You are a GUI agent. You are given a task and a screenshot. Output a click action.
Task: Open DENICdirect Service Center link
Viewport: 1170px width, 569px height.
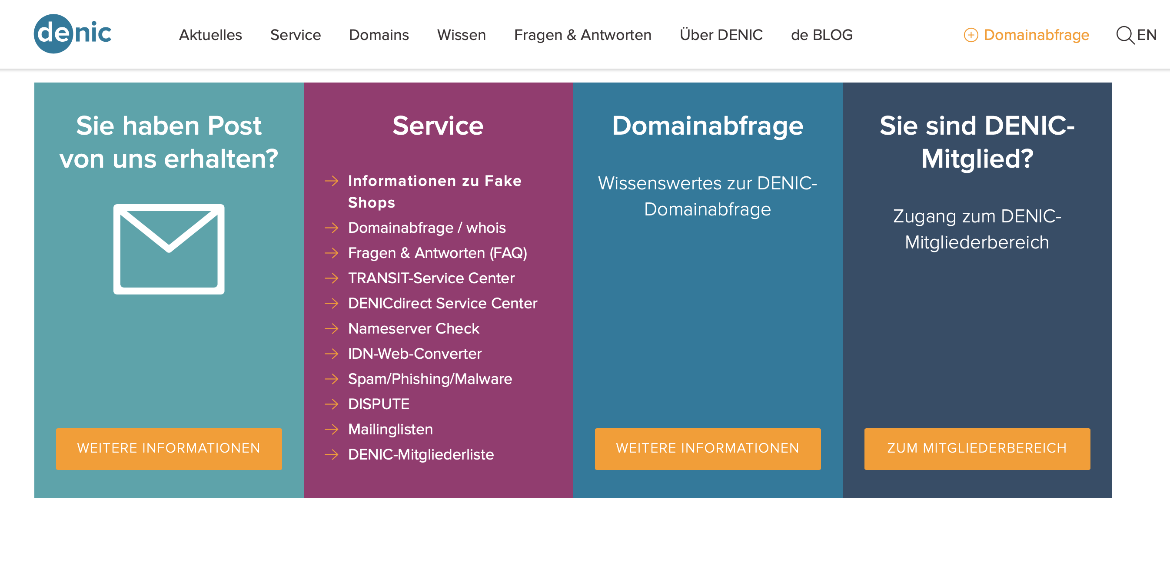coord(442,303)
